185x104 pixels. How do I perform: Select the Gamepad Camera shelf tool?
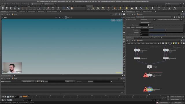pos(175,8)
